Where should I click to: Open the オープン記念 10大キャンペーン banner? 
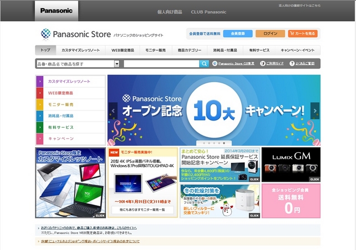214,110
